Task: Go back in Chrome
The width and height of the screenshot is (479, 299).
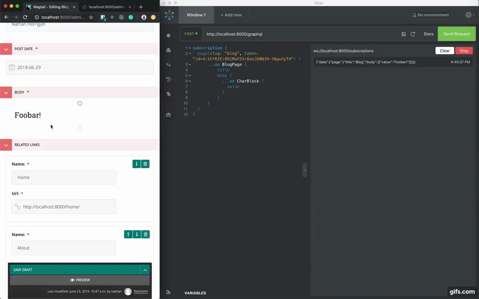Action: (6, 17)
